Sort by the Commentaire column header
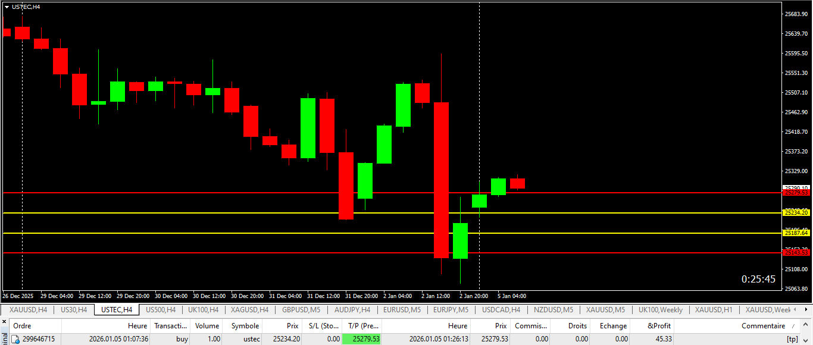813x345 pixels. point(738,325)
